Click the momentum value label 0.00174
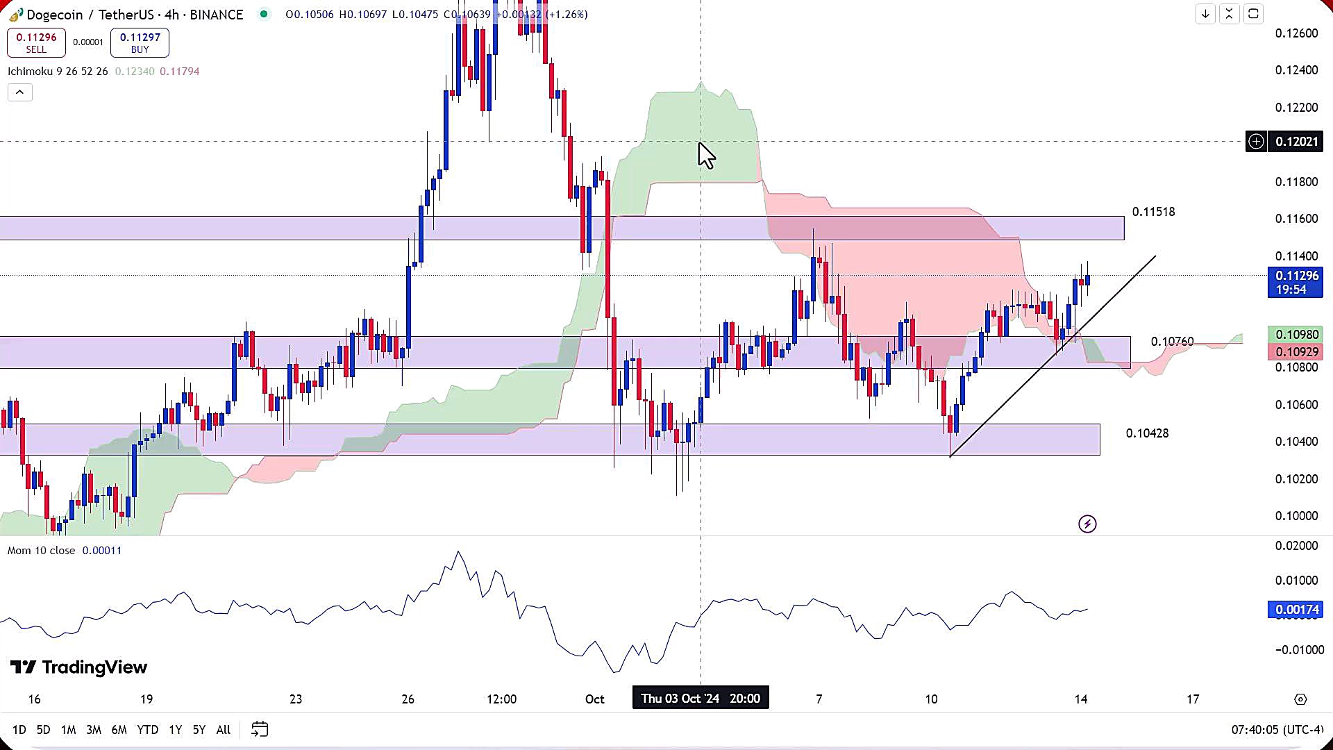The height and width of the screenshot is (750, 1333). [1296, 610]
